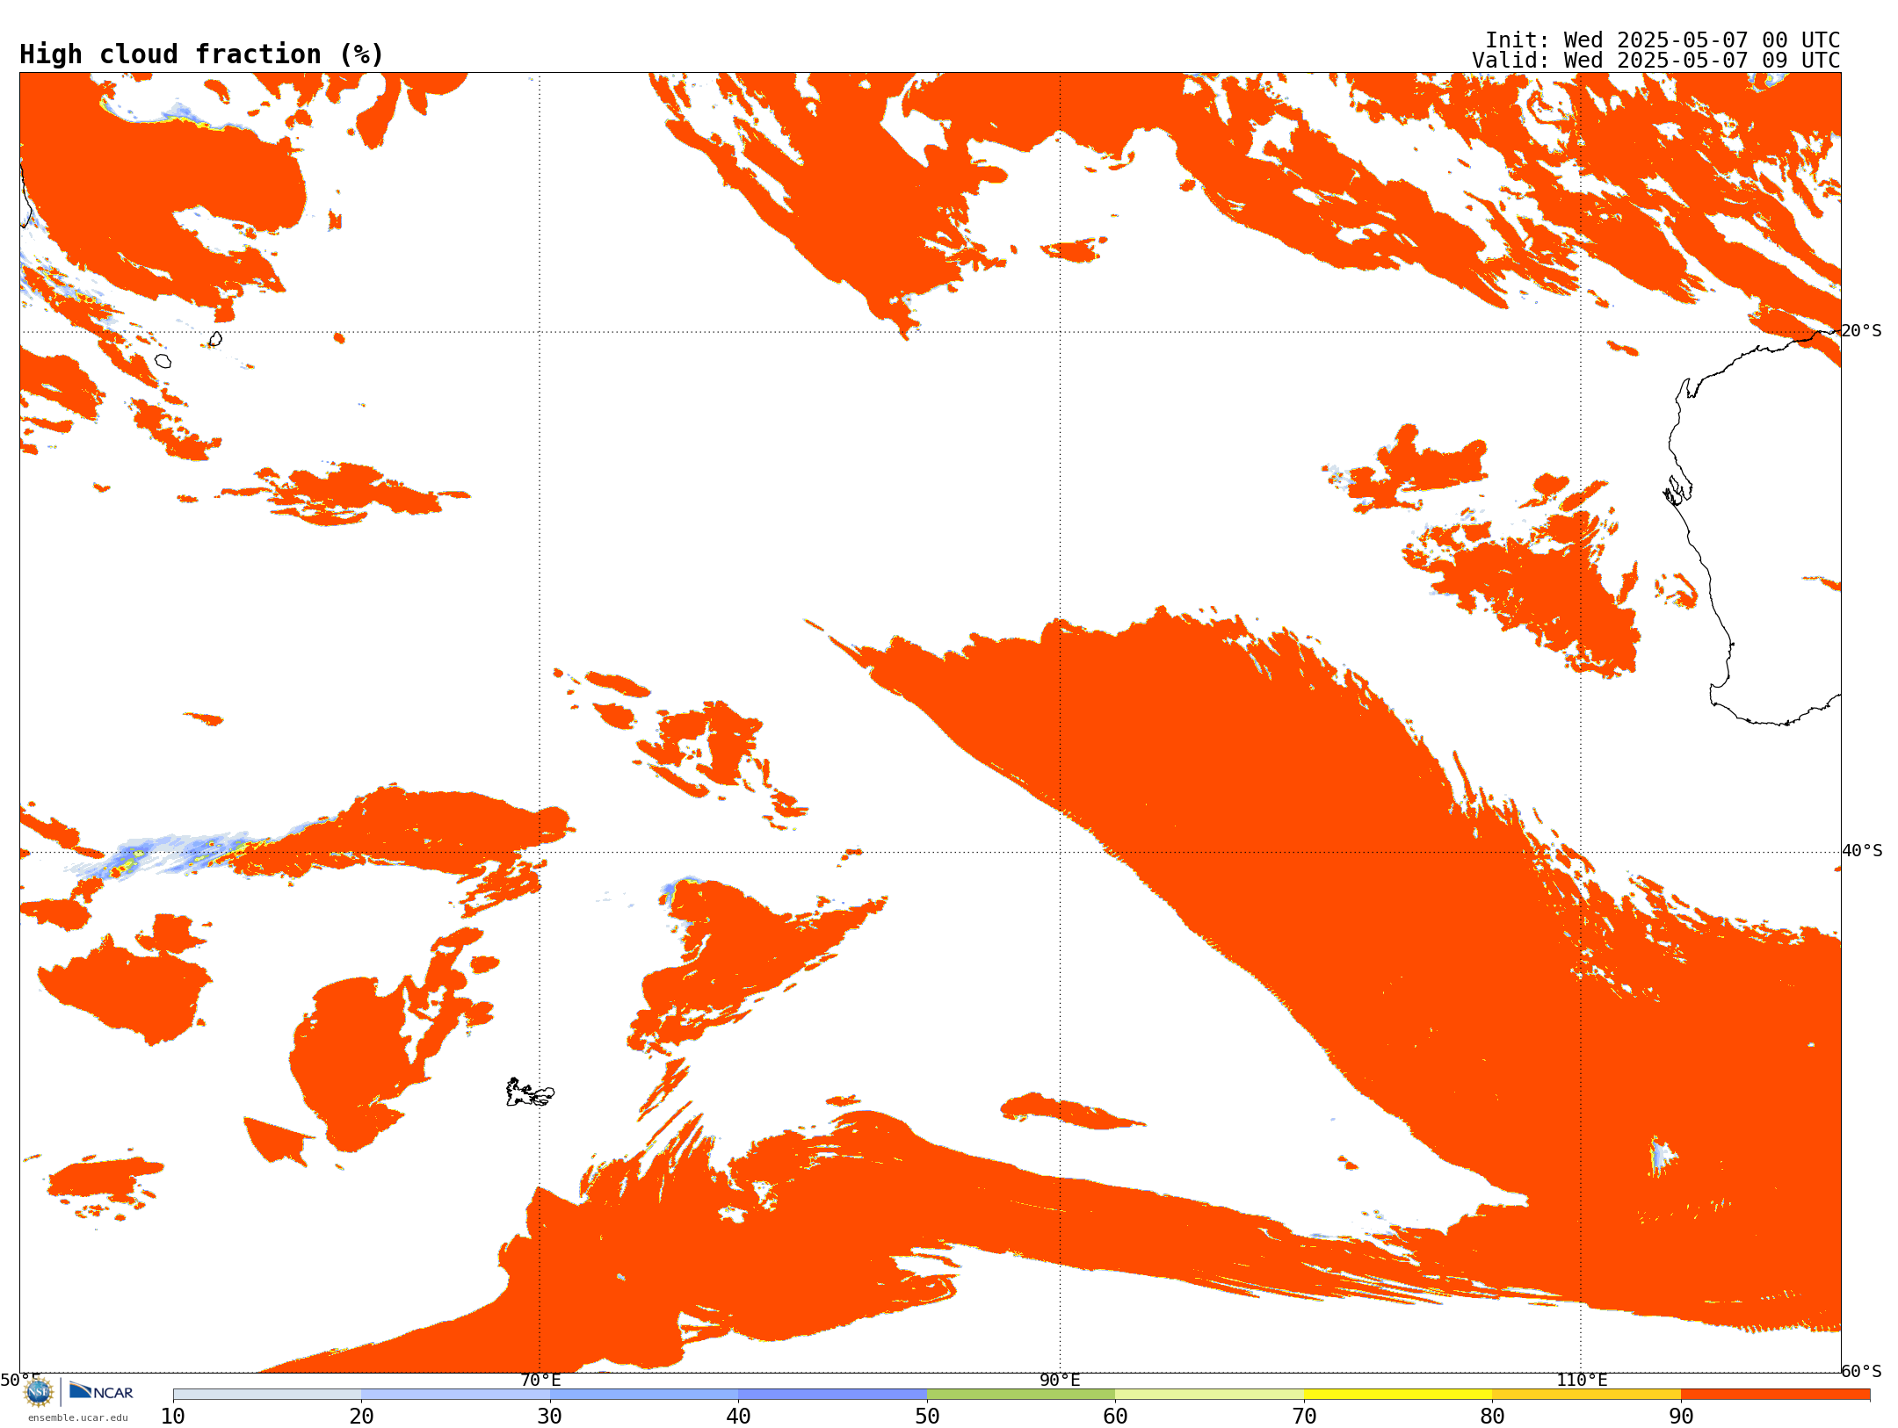This screenshot has height=1428, width=1898.
Task: Click the NSF logo icon
Action: click(39, 1392)
